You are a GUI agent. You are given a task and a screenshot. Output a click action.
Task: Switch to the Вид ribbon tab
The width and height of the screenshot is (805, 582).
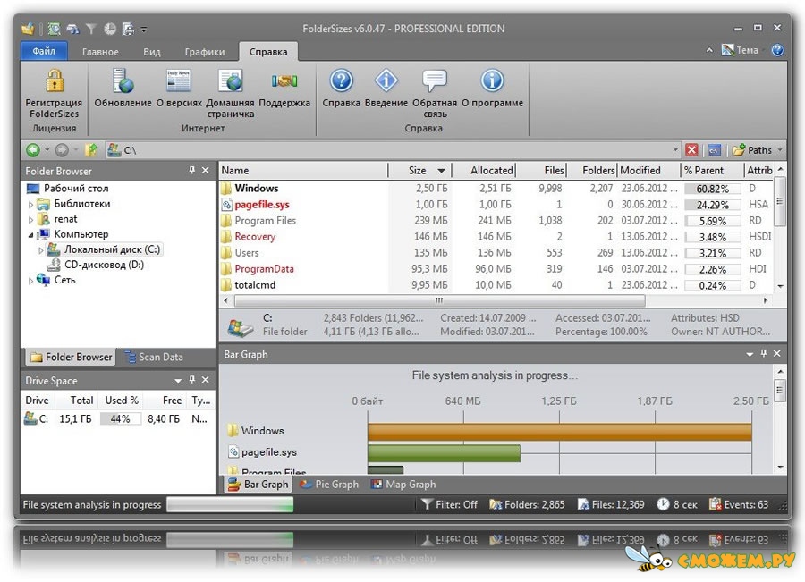(x=152, y=52)
